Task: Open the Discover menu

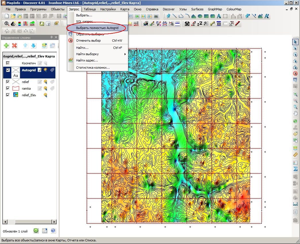Action: tap(169, 9)
